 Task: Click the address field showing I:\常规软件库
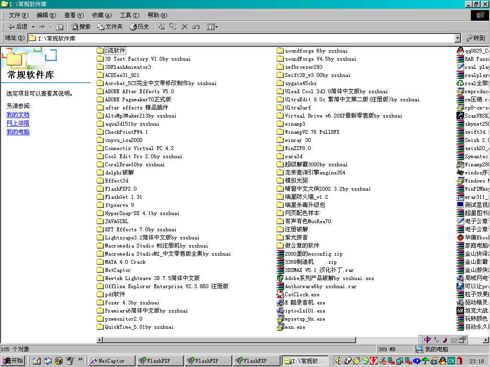pyautogui.click(x=241, y=38)
